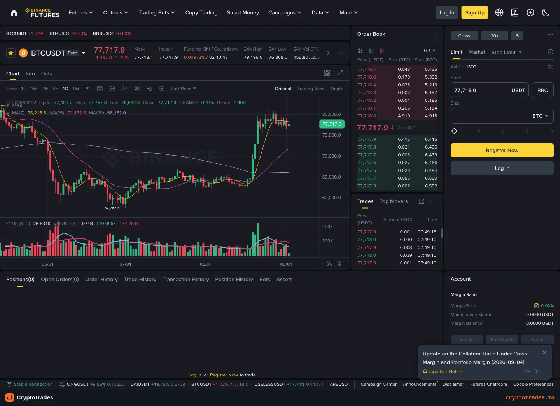Show asks-only order book view
This screenshot has height=406, width=560.
click(382, 51)
